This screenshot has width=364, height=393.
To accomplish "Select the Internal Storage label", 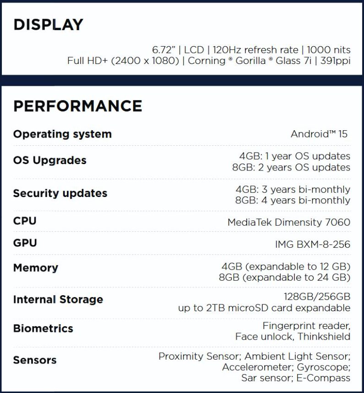I will coord(58,299).
